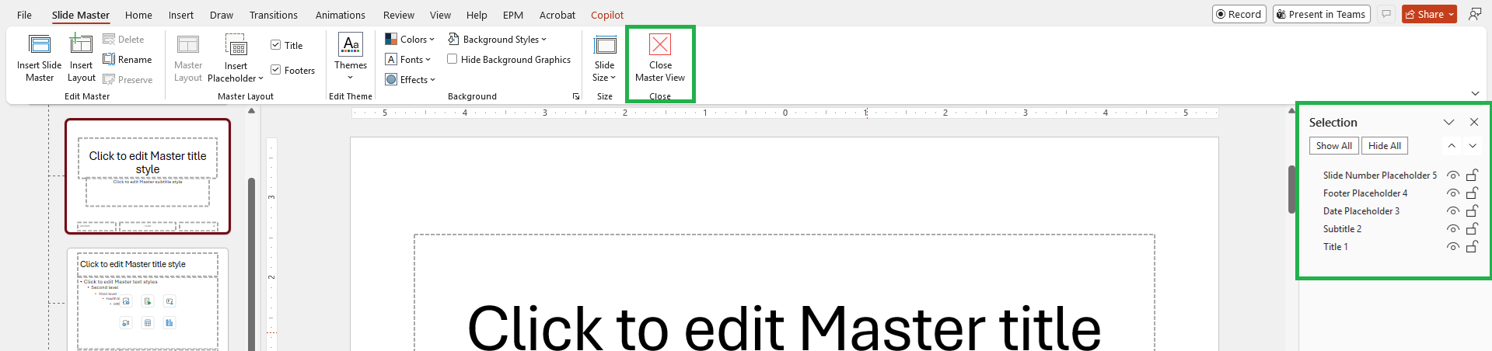1492x351 pixels.
Task: Click the Close Master View icon
Action: pyautogui.click(x=660, y=44)
